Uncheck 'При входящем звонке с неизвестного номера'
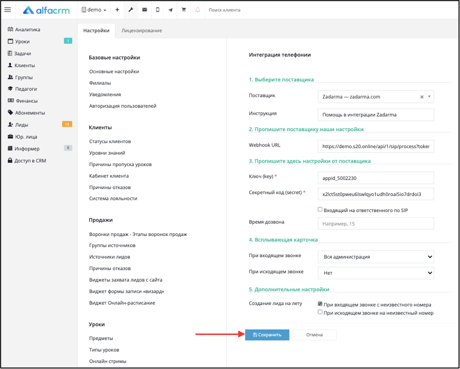Screen dimensions: 460x369 click(x=320, y=304)
